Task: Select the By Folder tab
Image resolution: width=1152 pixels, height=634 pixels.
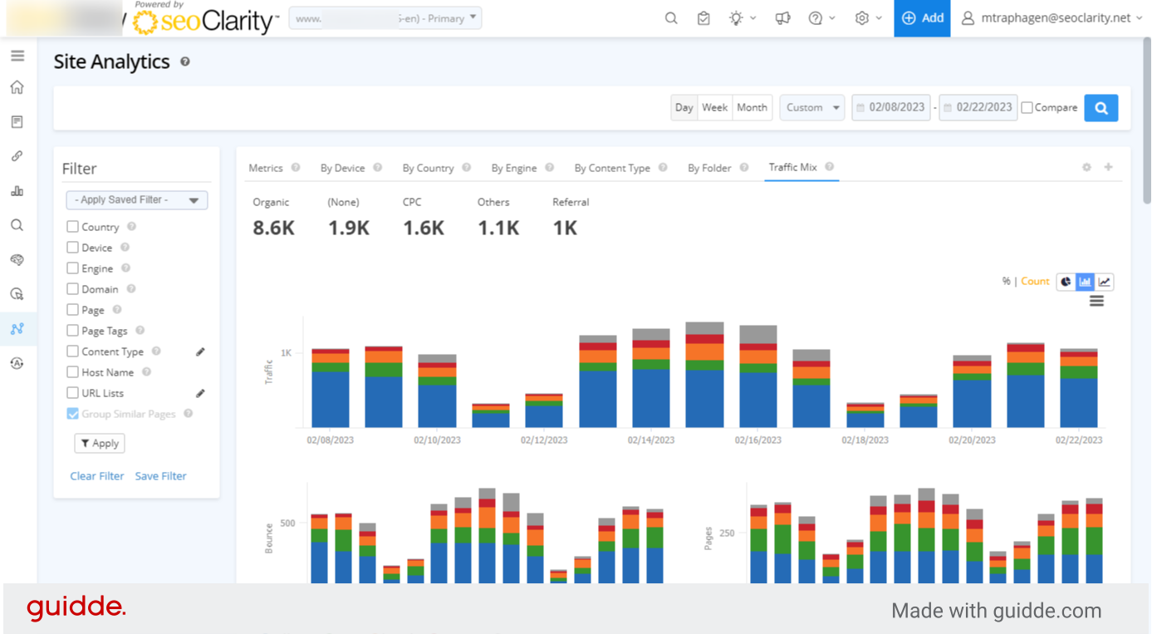Action: coord(708,168)
